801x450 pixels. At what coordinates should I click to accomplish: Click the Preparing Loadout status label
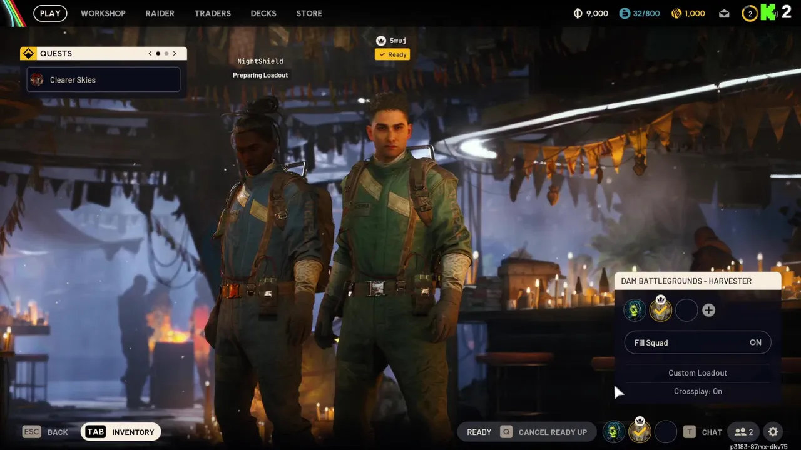coord(260,75)
